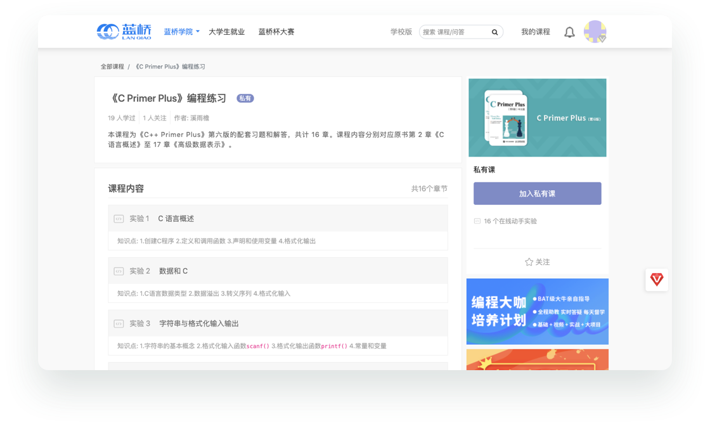Click the 加入私有课 button
The image size is (710, 431).
tap(538, 194)
